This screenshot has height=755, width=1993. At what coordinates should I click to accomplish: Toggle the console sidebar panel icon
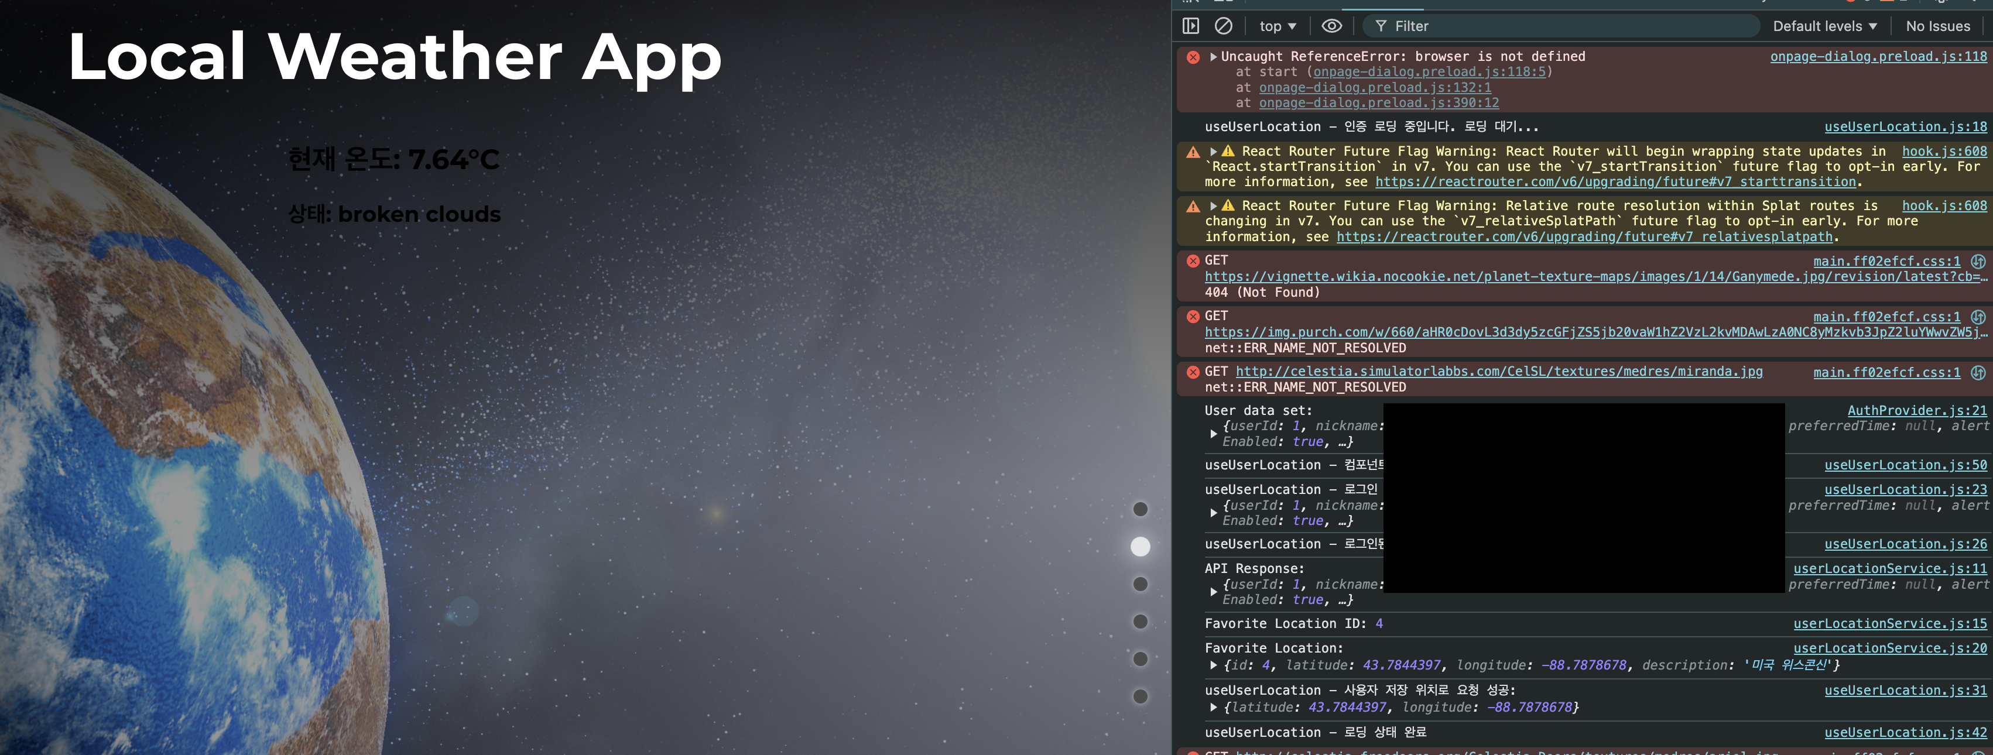pos(1191,26)
